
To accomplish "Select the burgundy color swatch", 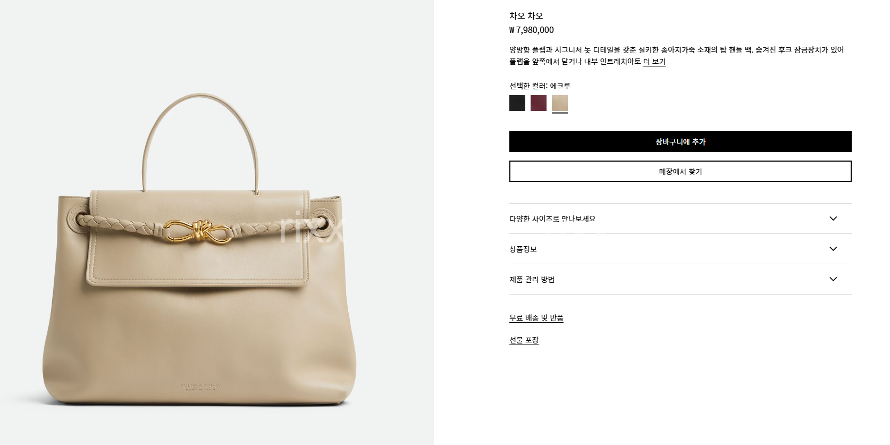I will [x=539, y=103].
